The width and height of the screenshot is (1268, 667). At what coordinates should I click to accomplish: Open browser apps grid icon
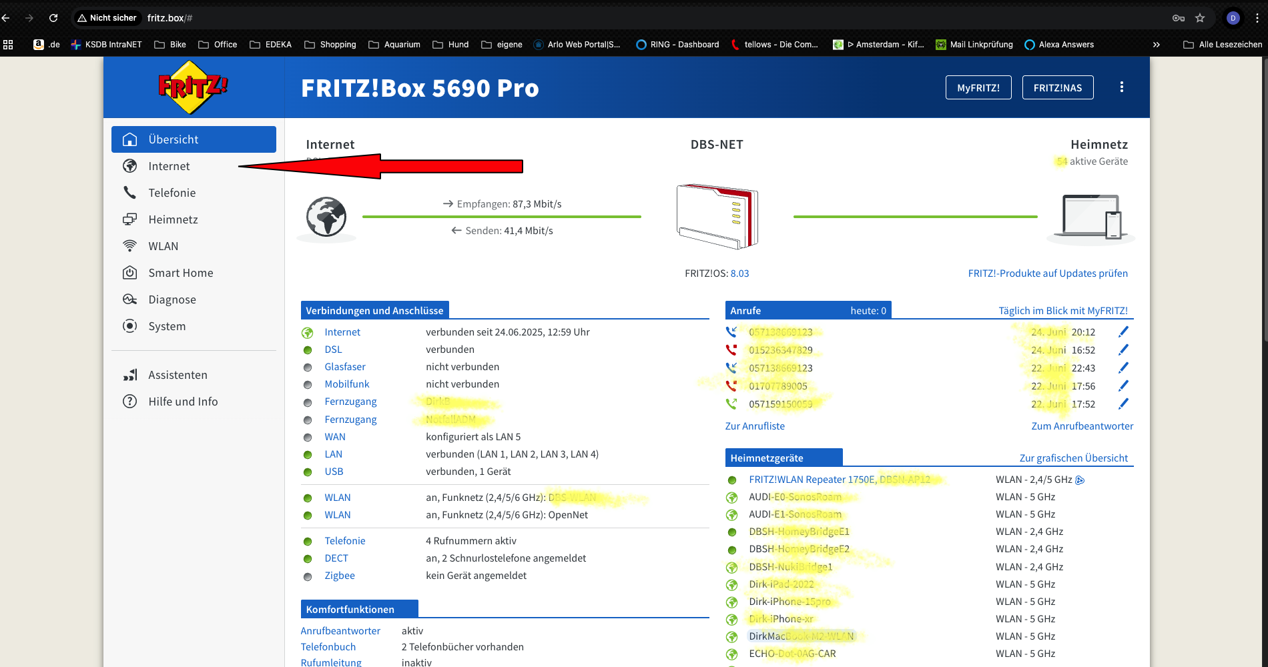tap(8, 45)
